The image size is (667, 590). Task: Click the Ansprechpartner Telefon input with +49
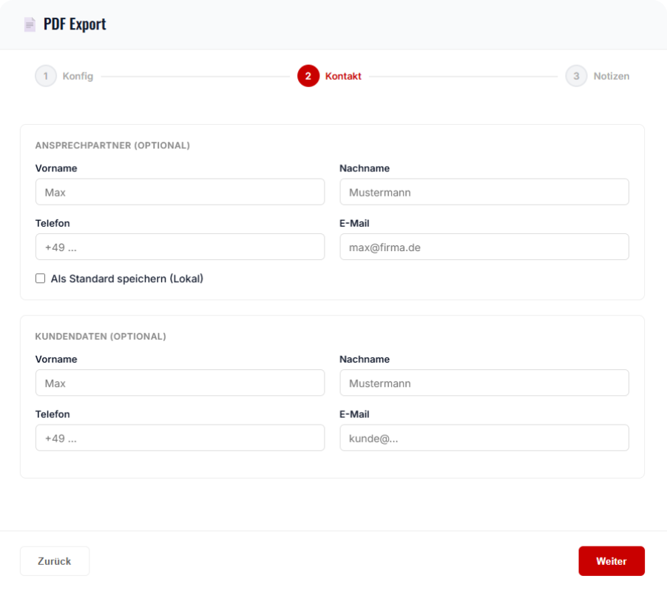click(x=180, y=247)
